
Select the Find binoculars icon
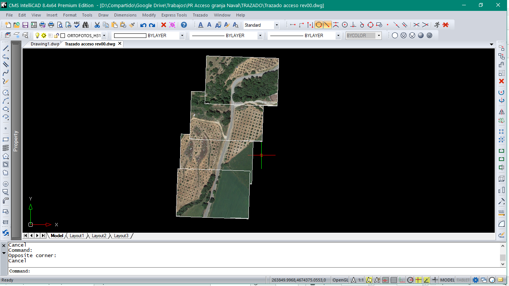tap(86, 25)
